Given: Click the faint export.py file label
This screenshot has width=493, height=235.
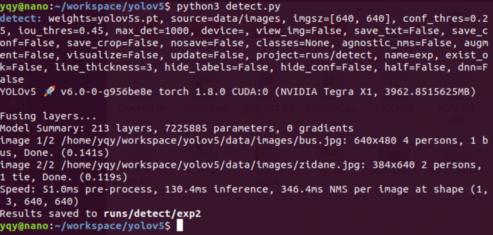Looking at the screenshot, I should pos(205,108).
